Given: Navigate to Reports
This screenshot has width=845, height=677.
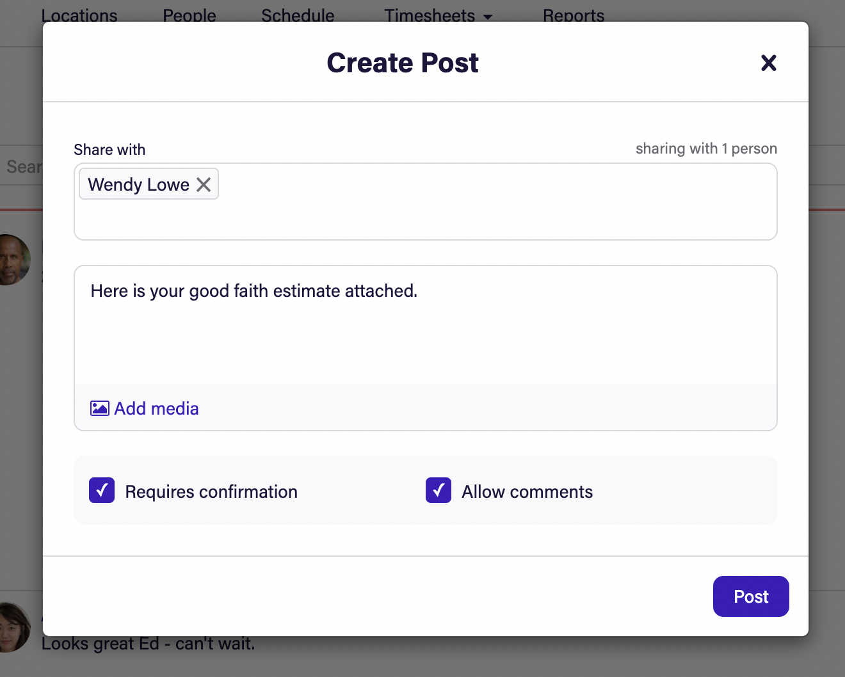Looking at the screenshot, I should (574, 15).
